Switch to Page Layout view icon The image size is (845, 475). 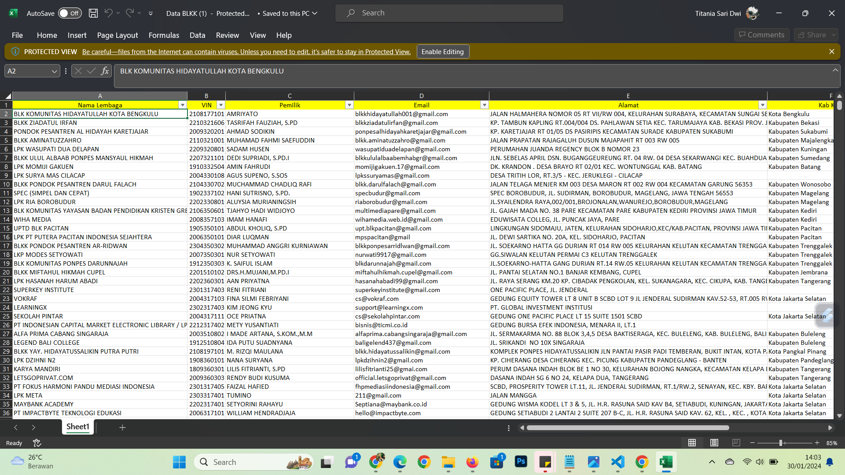714,443
